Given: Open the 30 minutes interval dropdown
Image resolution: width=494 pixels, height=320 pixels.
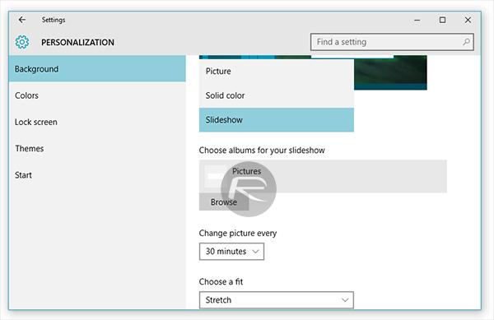Looking at the screenshot, I should coord(231,252).
